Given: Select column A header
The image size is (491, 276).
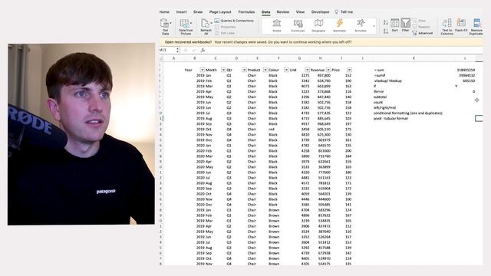Looking at the screenshot, I should point(174,58).
